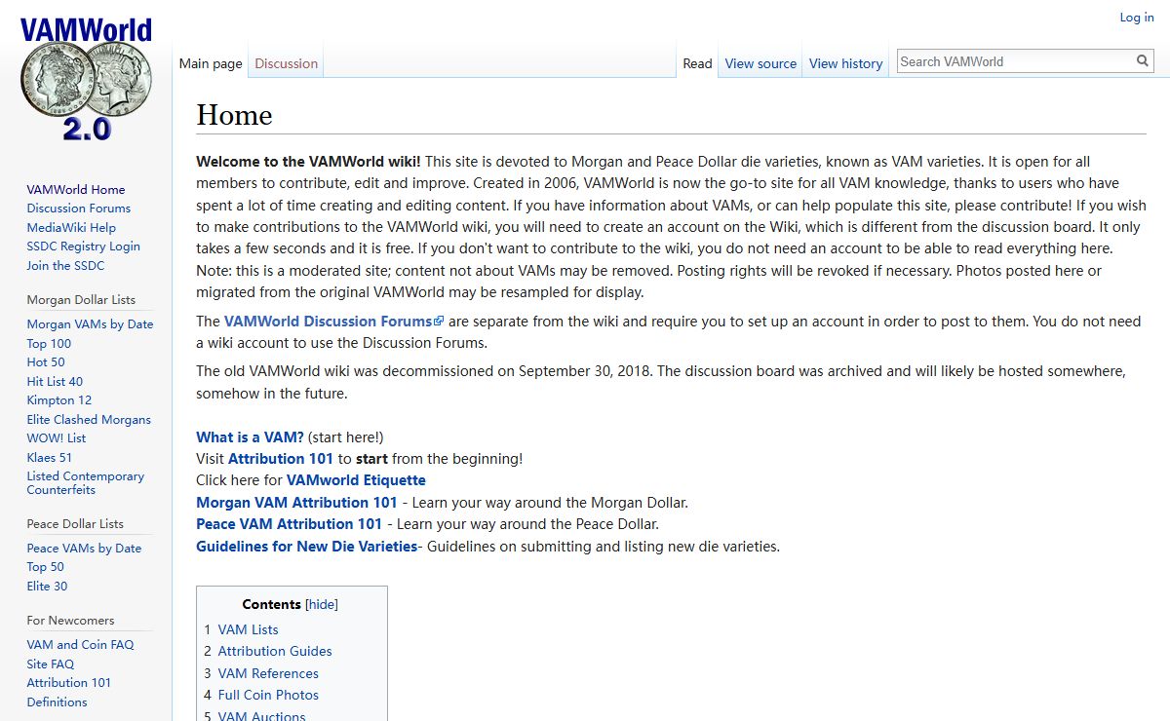
Task: Click the VAMWorld 2.0 coin logo
Action: tap(86, 80)
